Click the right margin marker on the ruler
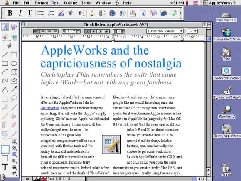The image size is (241, 181). click(x=182, y=39)
